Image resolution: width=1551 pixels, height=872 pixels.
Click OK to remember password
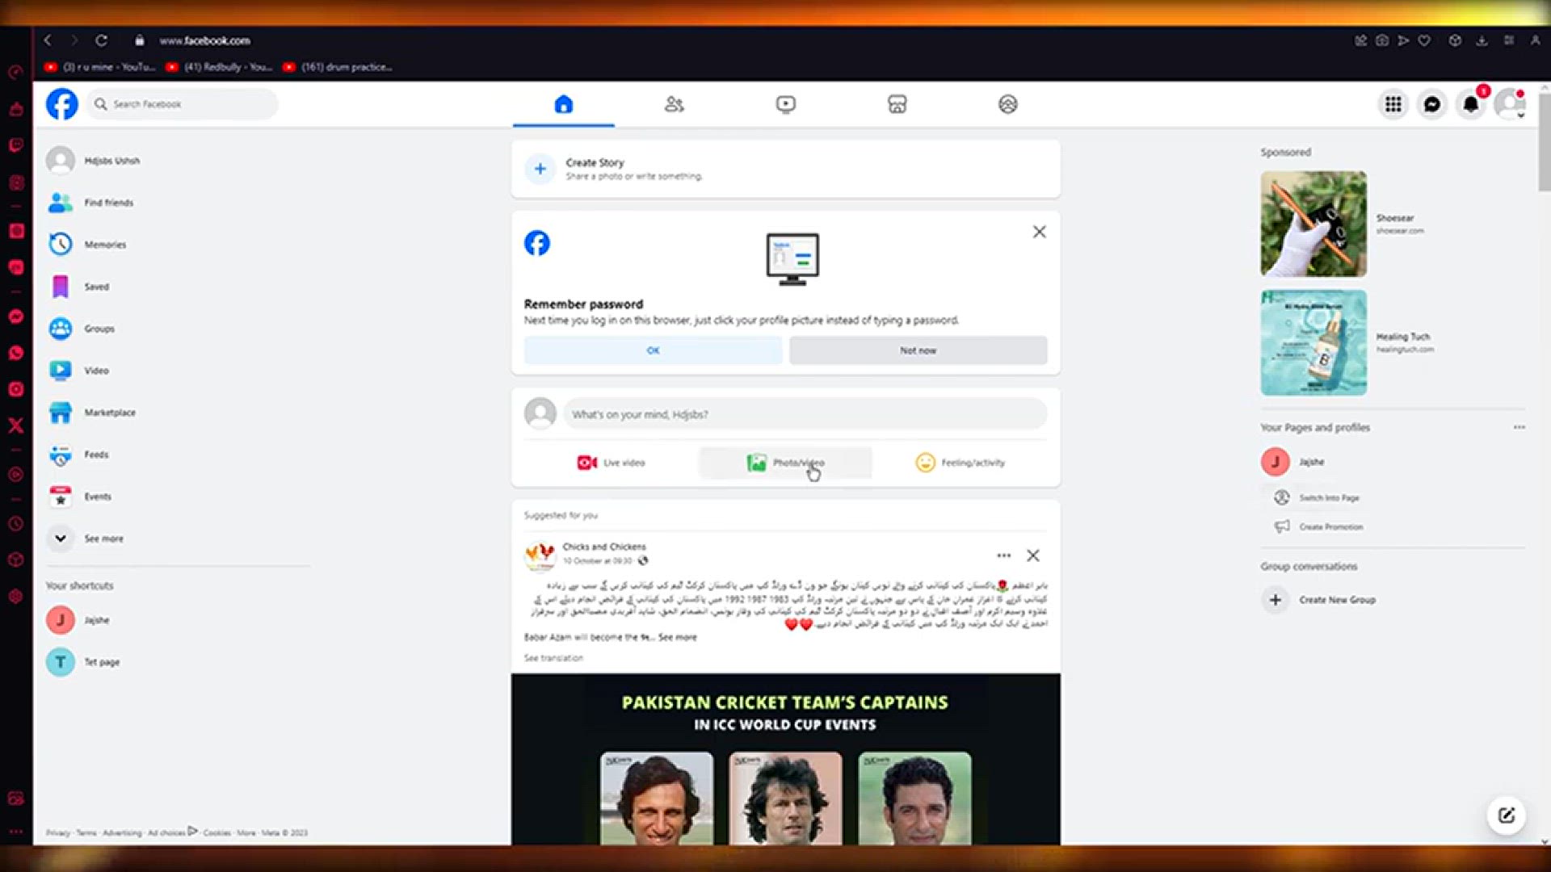pyautogui.click(x=653, y=350)
